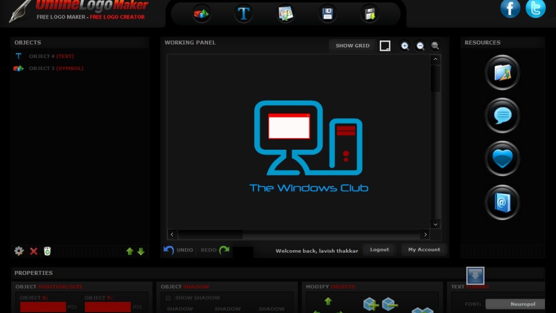Click the cube with plus icon
The image size is (556, 313).
tap(371, 304)
